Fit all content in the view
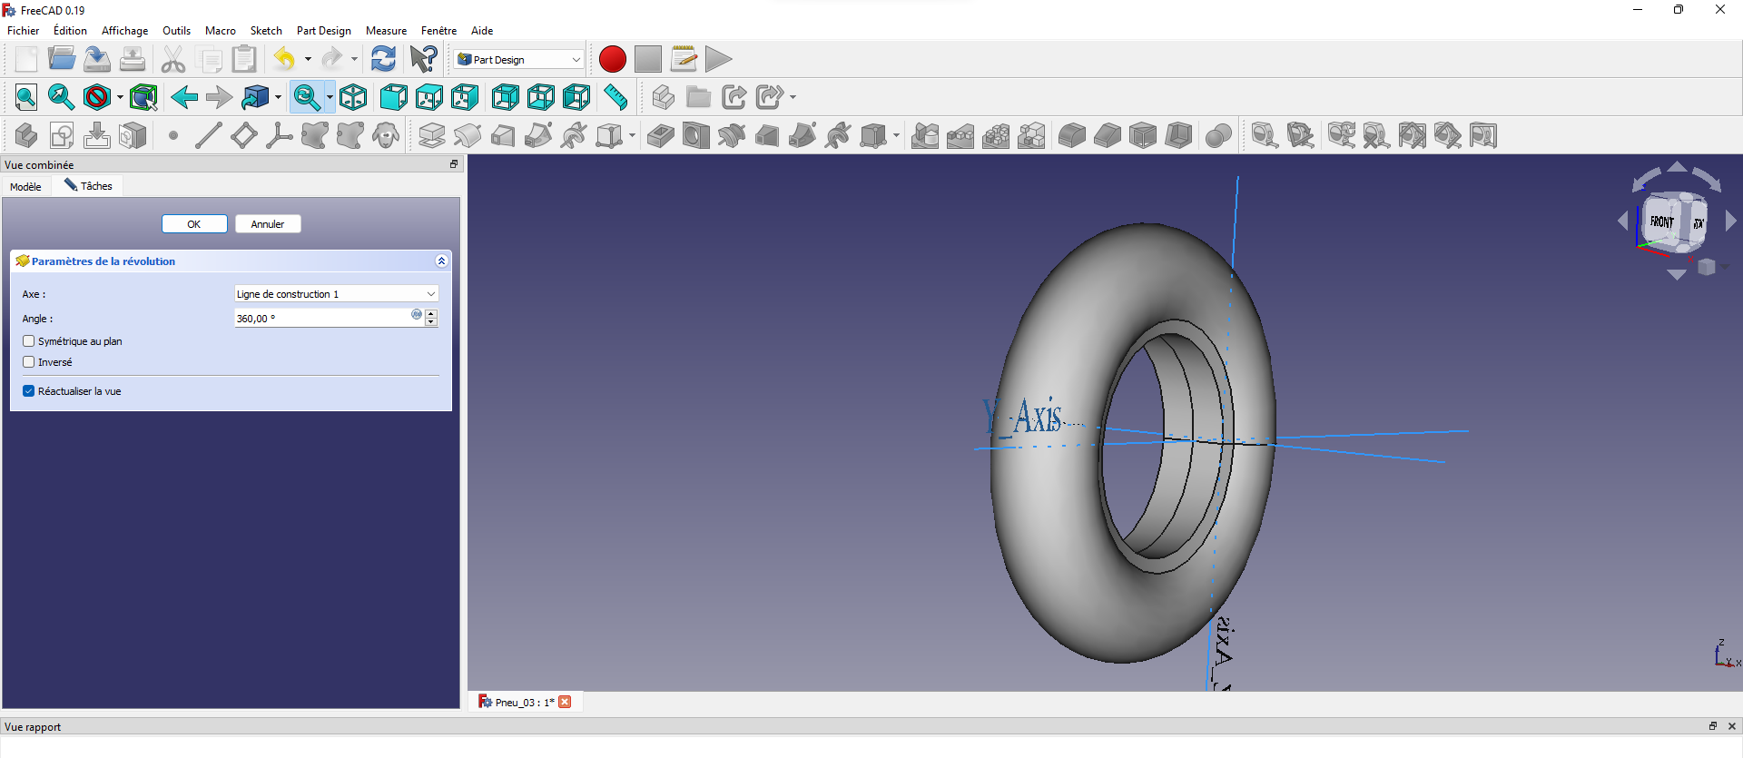Image resolution: width=1743 pixels, height=758 pixels. (x=26, y=97)
